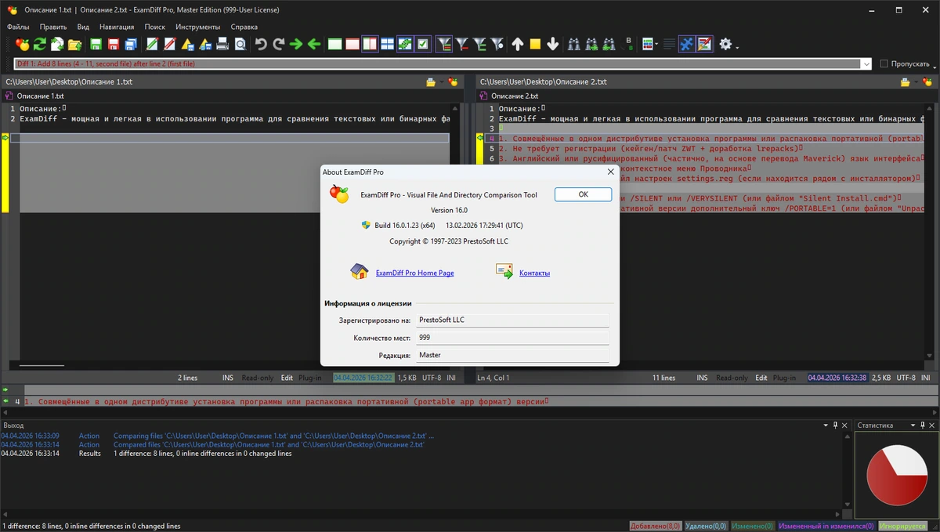Click the binoculars Find icon

pos(573,44)
